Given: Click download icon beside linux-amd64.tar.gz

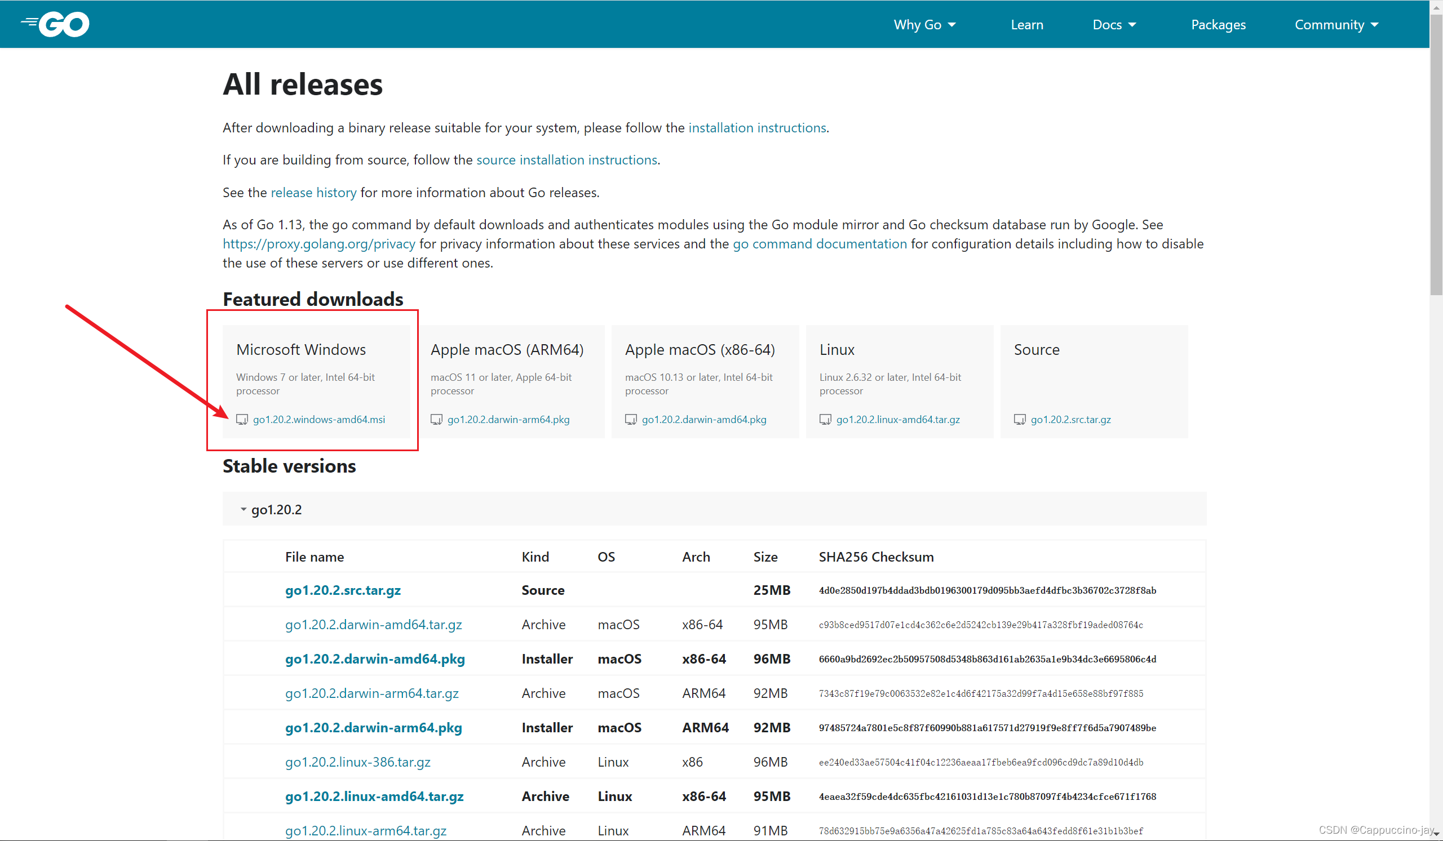Looking at the screenshot, I should [x=825, y=419].
